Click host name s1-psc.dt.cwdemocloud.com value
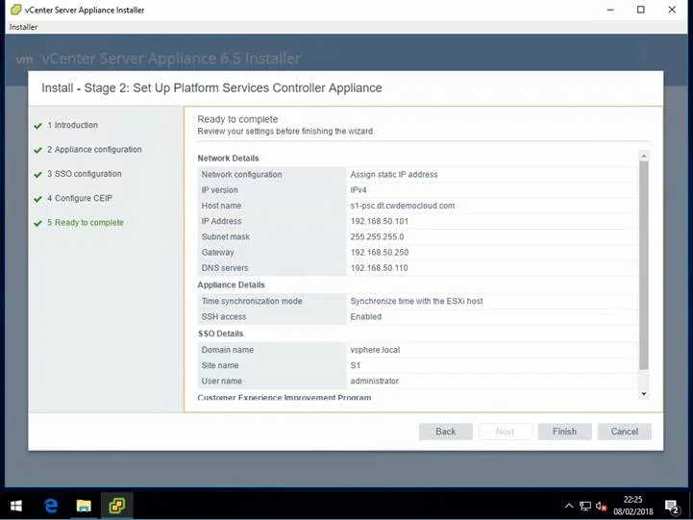 [402, 206]
